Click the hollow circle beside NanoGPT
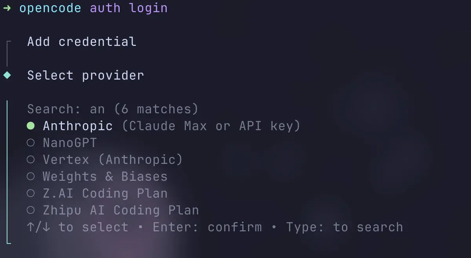 coord(31,142)
